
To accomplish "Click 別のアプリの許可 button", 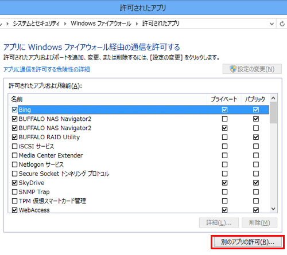I will tap(247, 242).
